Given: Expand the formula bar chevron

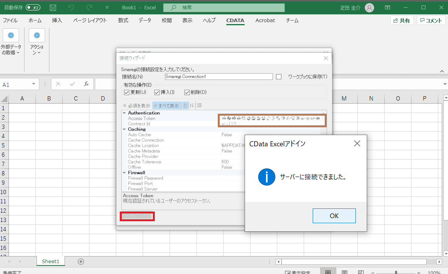Looking at the screenshot, I should [445, 84].
